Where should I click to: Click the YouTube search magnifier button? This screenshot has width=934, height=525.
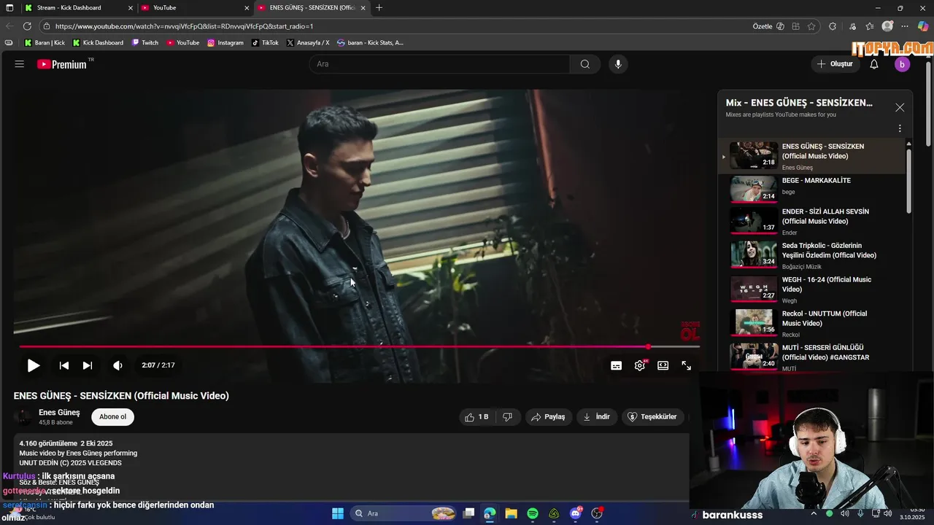[585, 64]
